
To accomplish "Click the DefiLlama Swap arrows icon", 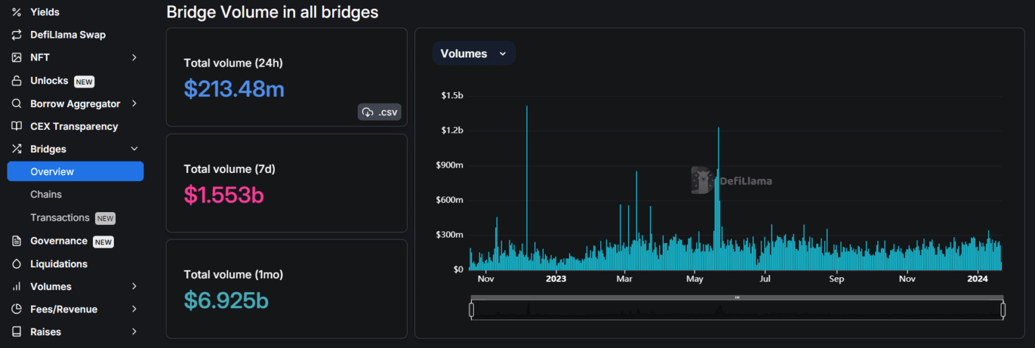I will (x=17, y=35).
